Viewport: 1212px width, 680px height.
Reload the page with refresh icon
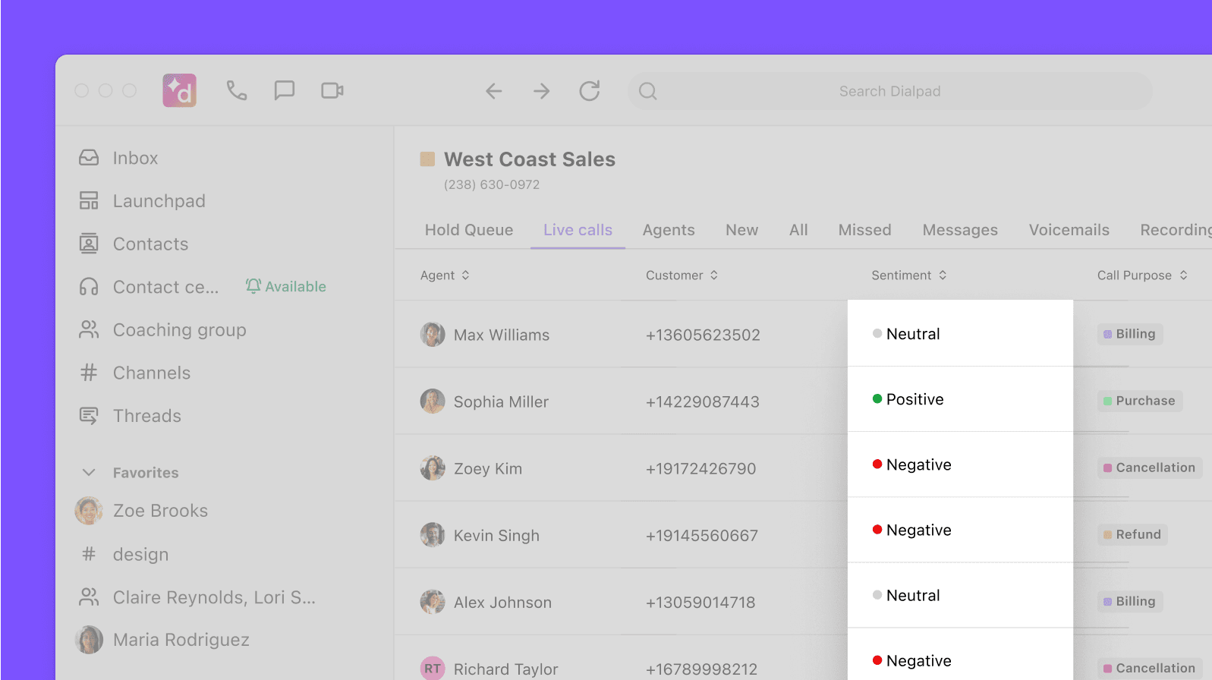tap(590, 91)
